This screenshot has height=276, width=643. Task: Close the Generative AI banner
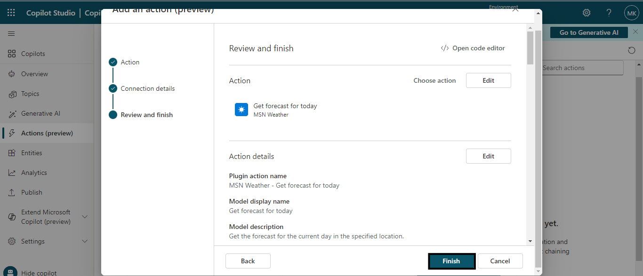[635, 32]
